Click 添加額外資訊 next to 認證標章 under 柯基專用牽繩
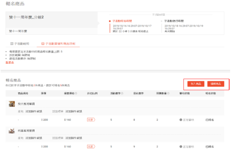The image size is (239, 159). [x=74, y=138]
